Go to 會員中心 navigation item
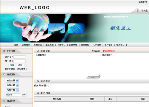Viewport: 149px width, 107px height. point(120,45)
